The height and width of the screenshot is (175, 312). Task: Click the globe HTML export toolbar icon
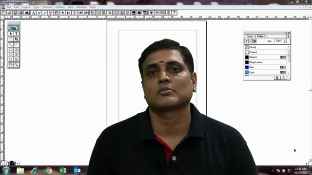tap(139, 13)
